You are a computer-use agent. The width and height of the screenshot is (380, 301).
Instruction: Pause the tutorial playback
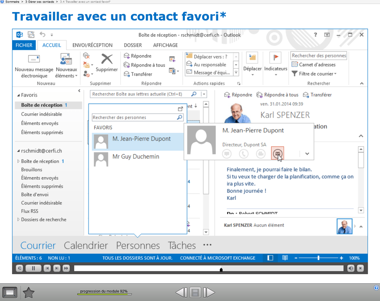[33, 269]
